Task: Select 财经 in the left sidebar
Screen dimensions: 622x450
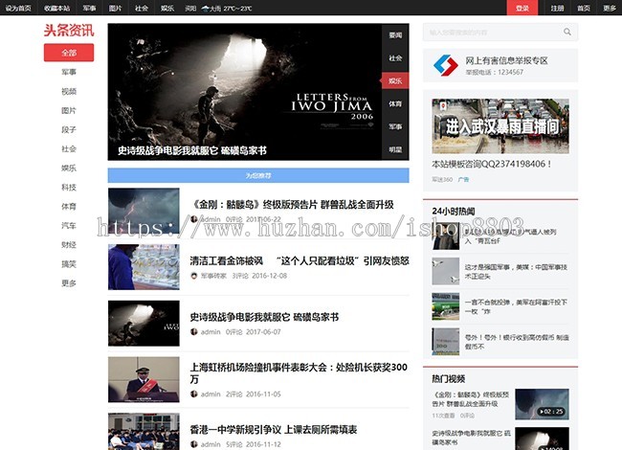Action: point(69,244)
